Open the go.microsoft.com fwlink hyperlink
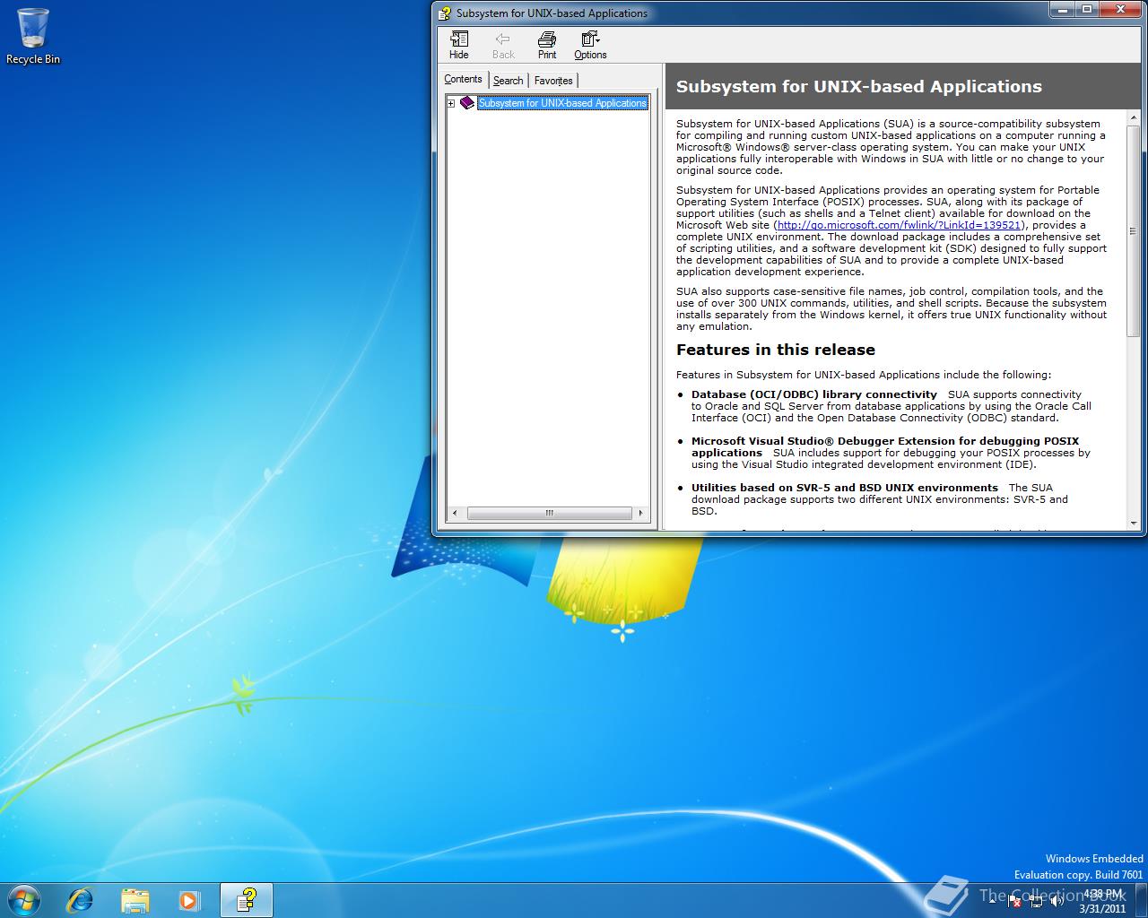The image size is (1148, 918). (899, 225)
